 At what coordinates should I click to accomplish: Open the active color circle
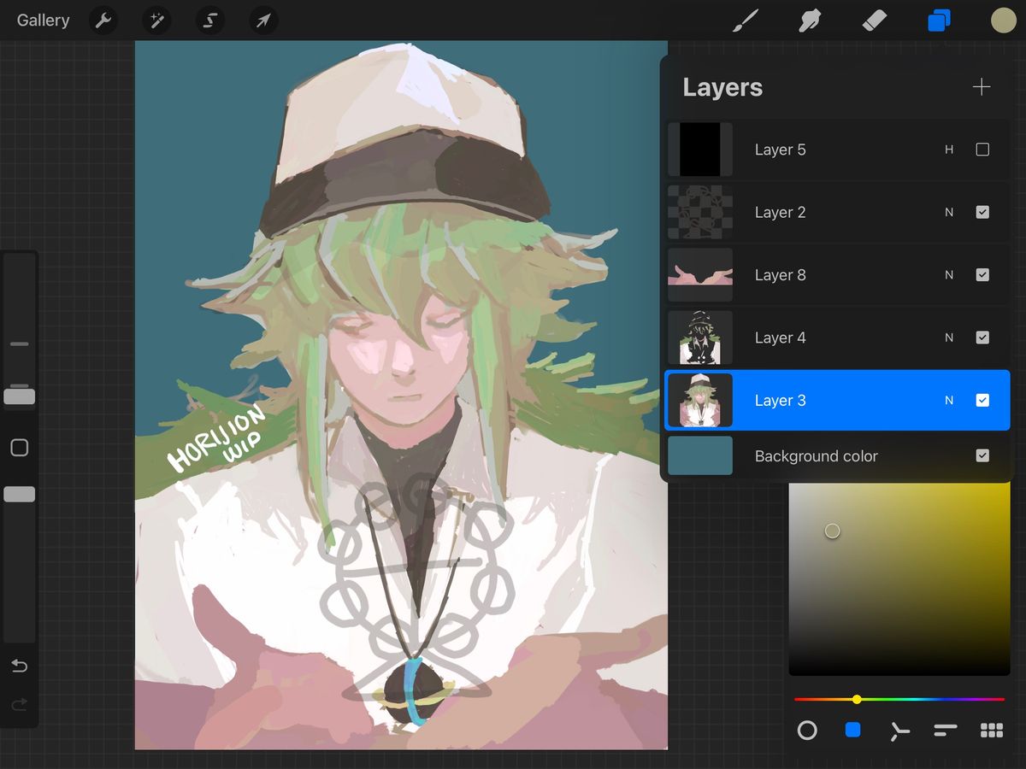tap(1003, 21)
